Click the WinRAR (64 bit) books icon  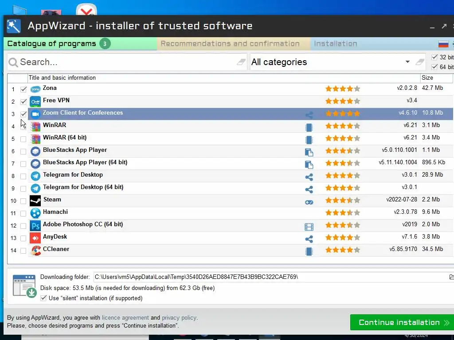coord(35,139)
